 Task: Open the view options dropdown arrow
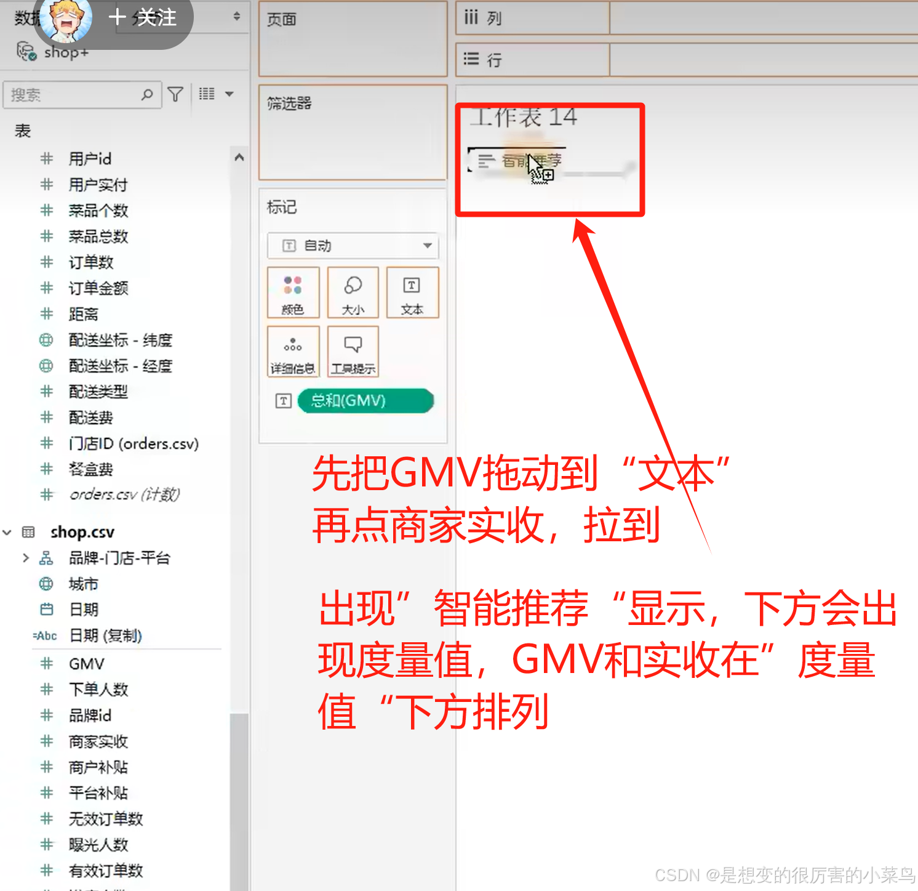coord(229,94)
